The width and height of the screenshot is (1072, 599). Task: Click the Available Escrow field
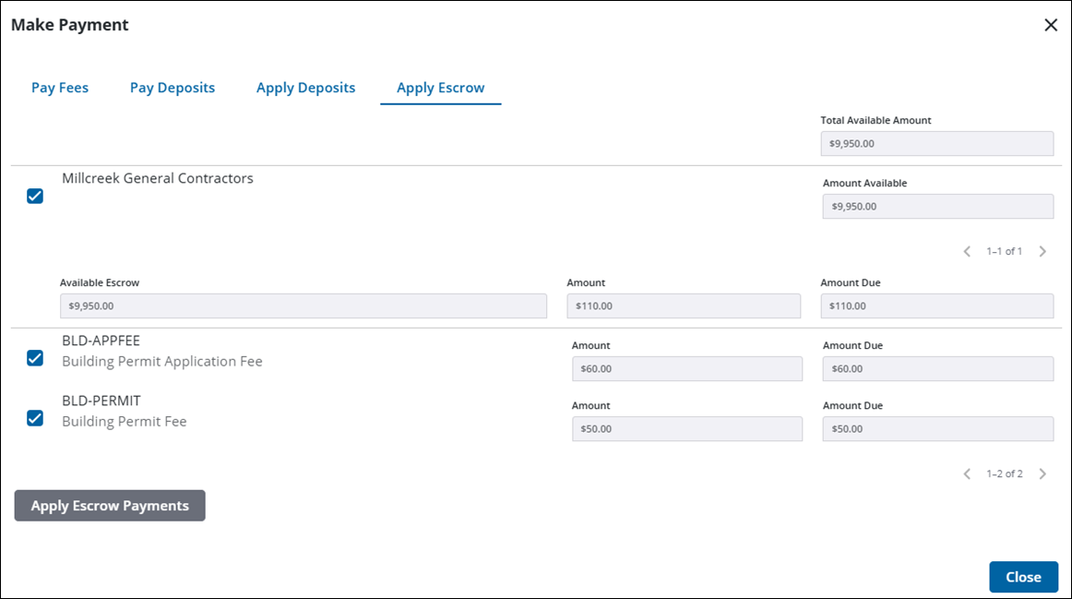[303, 306]
